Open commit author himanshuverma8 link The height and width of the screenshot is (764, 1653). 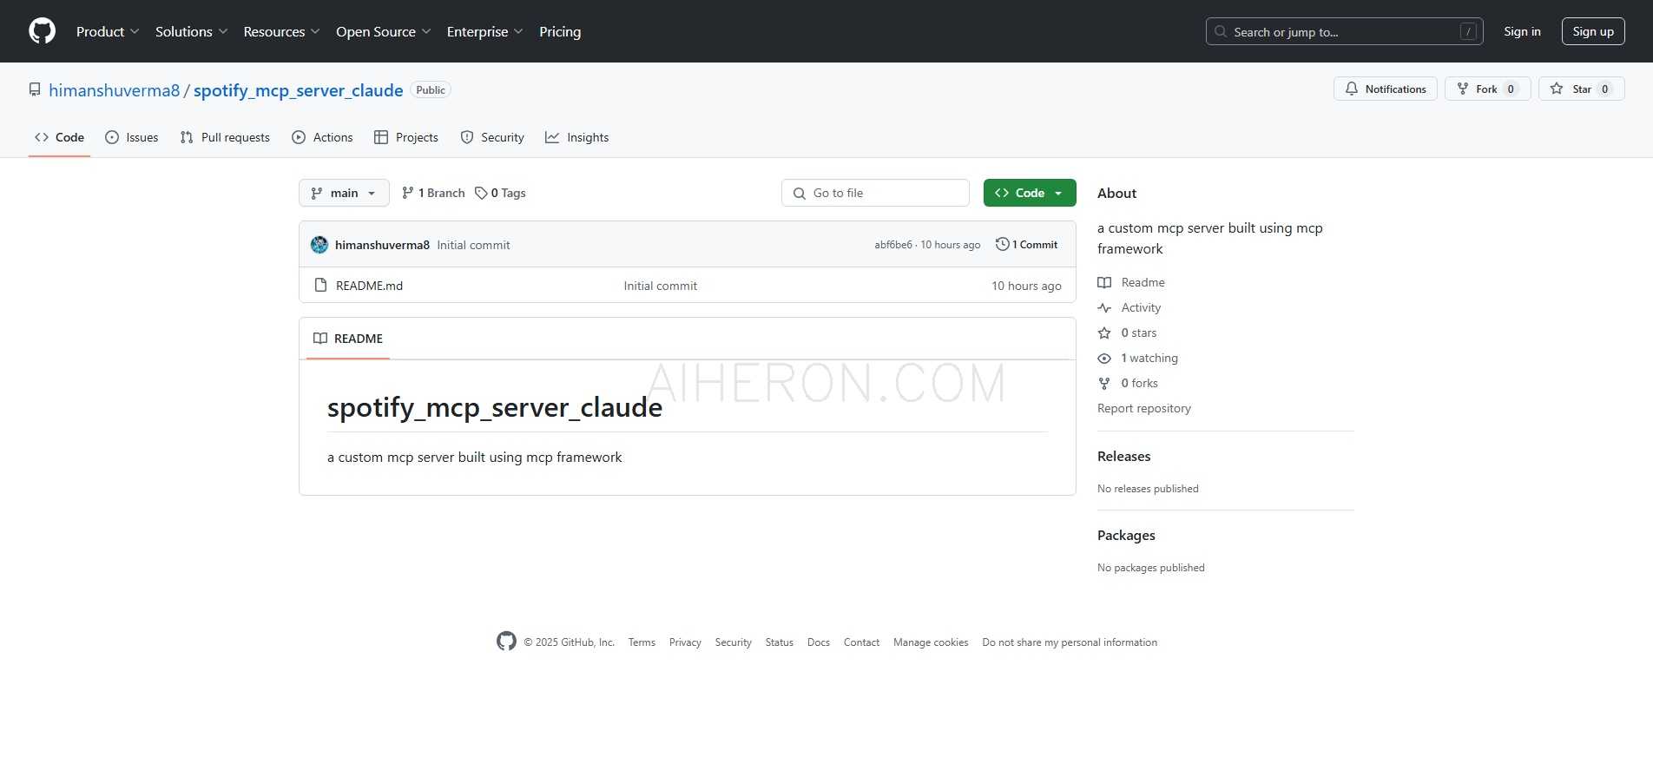click(382, 245)
